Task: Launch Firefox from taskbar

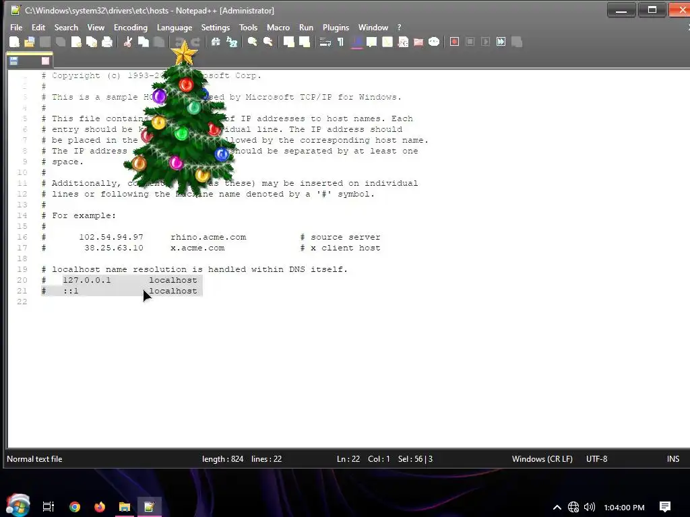Action: 100,507
